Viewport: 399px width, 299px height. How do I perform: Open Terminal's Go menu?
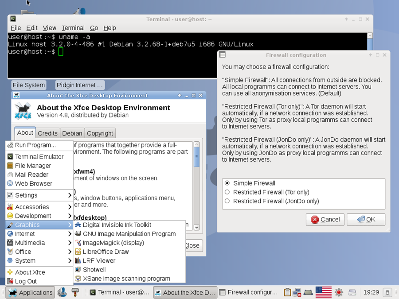pos(94,28)
